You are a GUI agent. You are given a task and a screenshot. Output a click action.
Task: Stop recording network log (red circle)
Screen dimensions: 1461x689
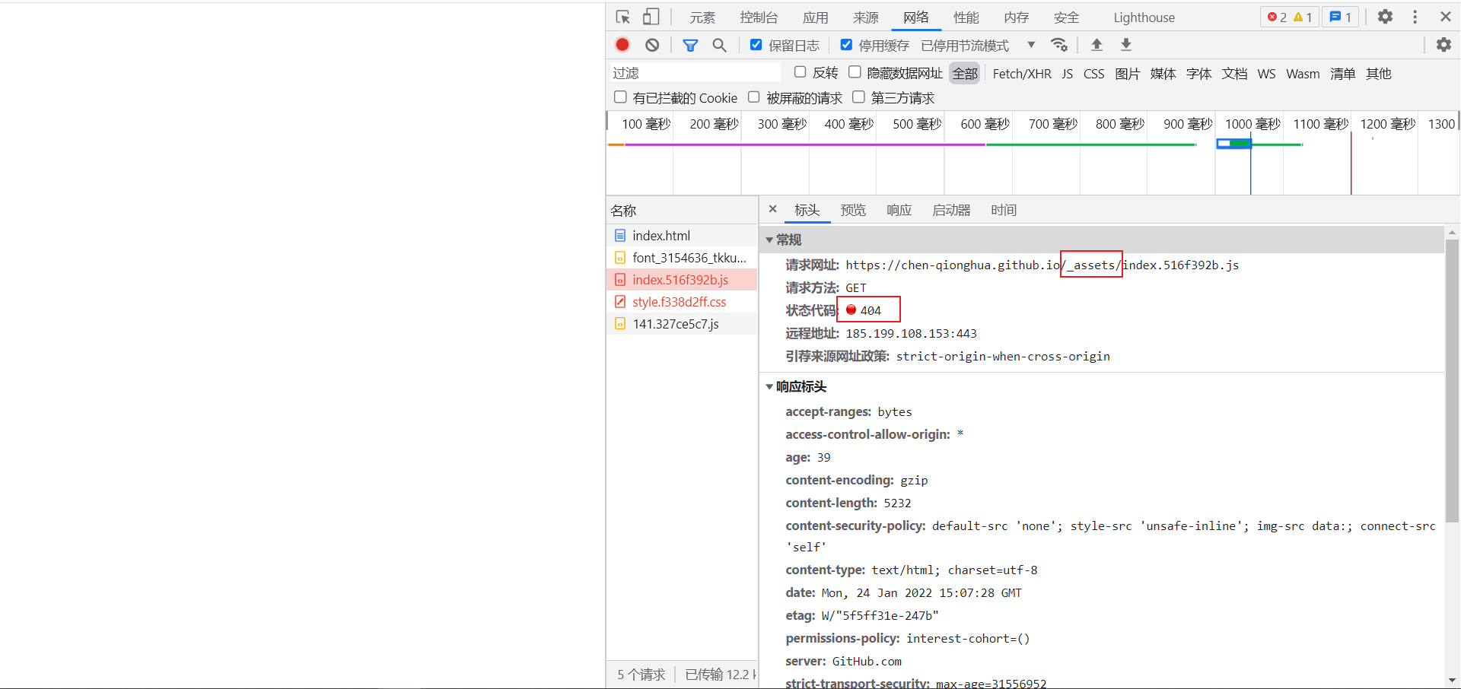click(622, 45)
